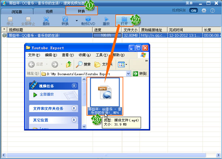Select the MP4 file thumbnail

tap(105, 92)
